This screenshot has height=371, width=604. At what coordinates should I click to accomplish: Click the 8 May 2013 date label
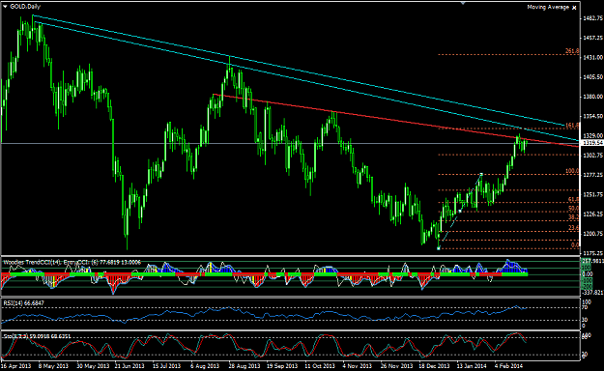pos(53,365)
